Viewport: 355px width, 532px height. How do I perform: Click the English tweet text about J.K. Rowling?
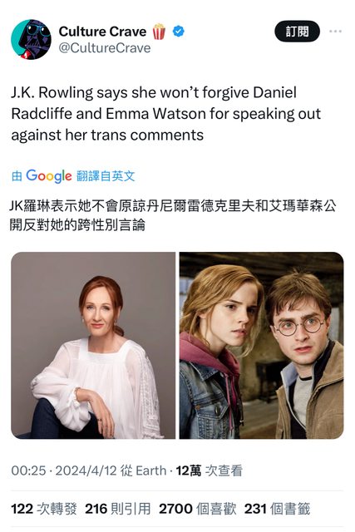(165, 114)
